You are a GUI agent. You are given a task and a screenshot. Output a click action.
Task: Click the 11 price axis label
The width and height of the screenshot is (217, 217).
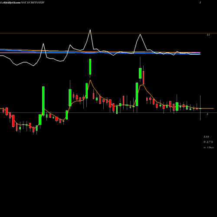(208, 35)
